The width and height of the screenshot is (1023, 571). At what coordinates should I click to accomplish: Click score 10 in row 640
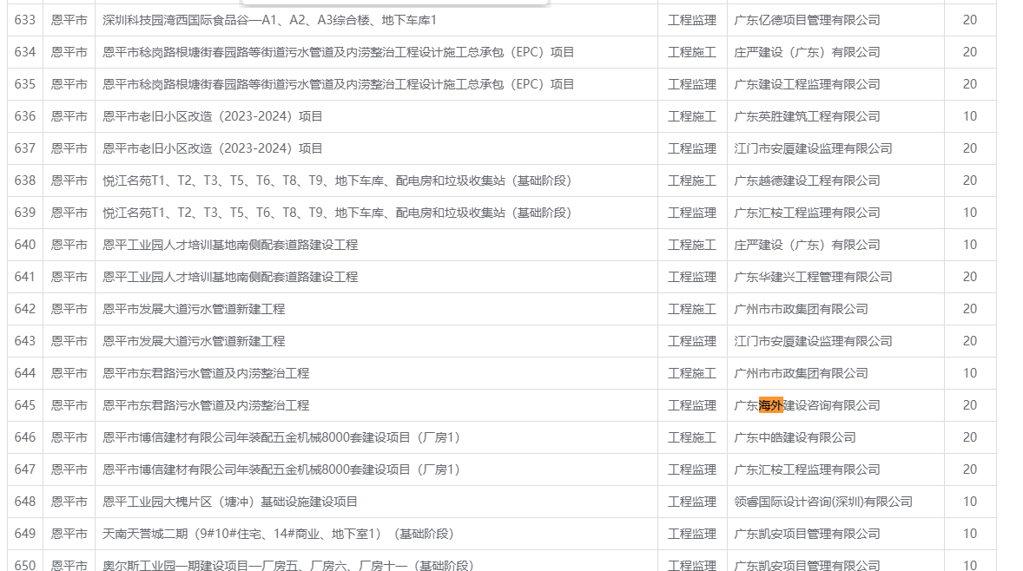969,245
